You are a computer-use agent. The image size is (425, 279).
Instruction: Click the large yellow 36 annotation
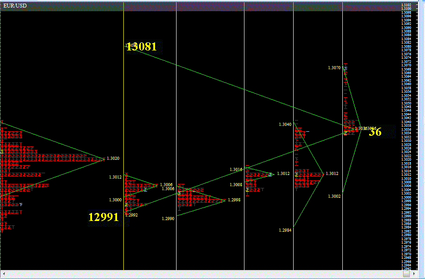click(x=375, y=132)
